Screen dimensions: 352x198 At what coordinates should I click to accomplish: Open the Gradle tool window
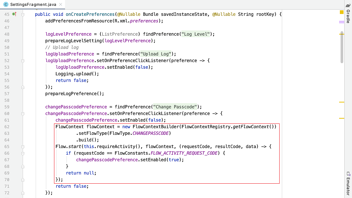(348, 14)
